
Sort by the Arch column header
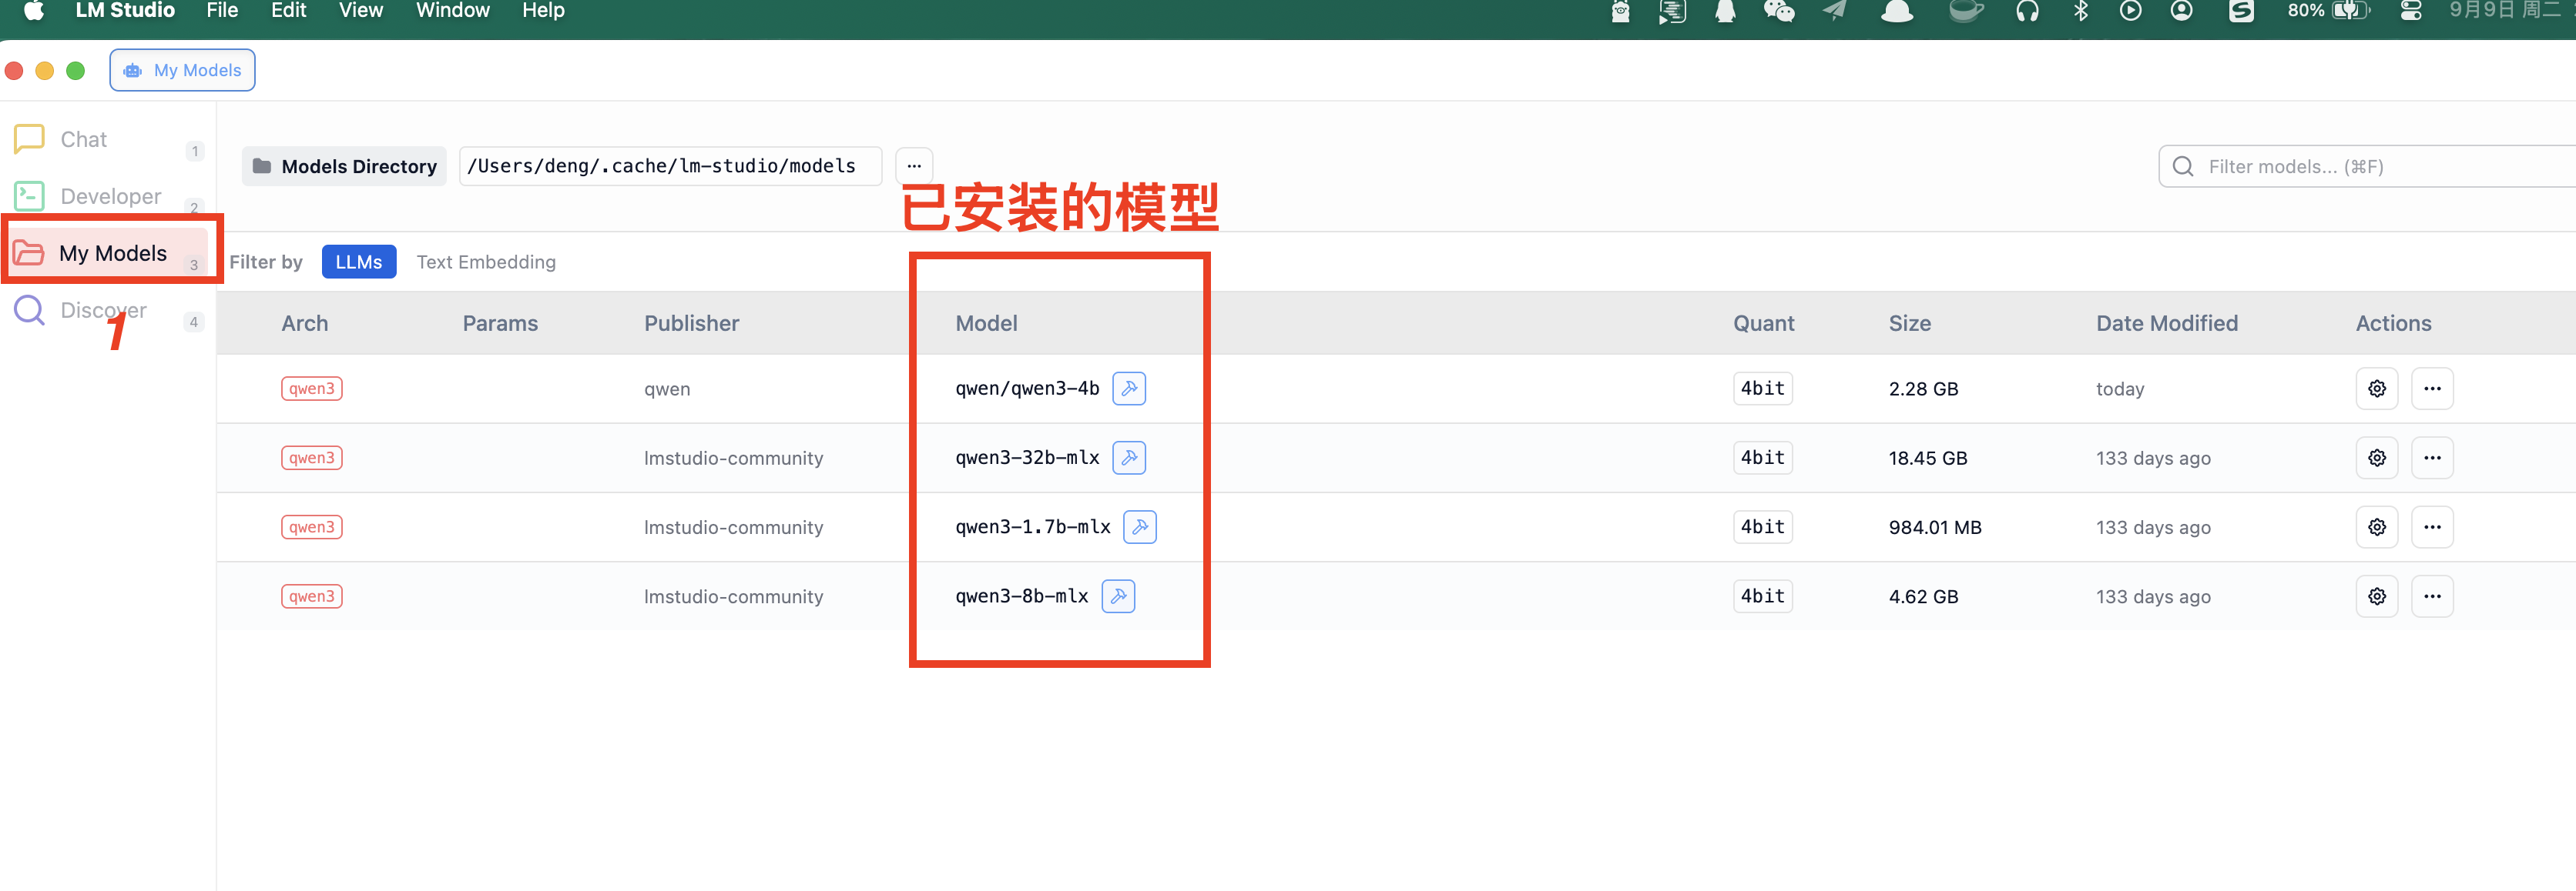pos(305,324)
